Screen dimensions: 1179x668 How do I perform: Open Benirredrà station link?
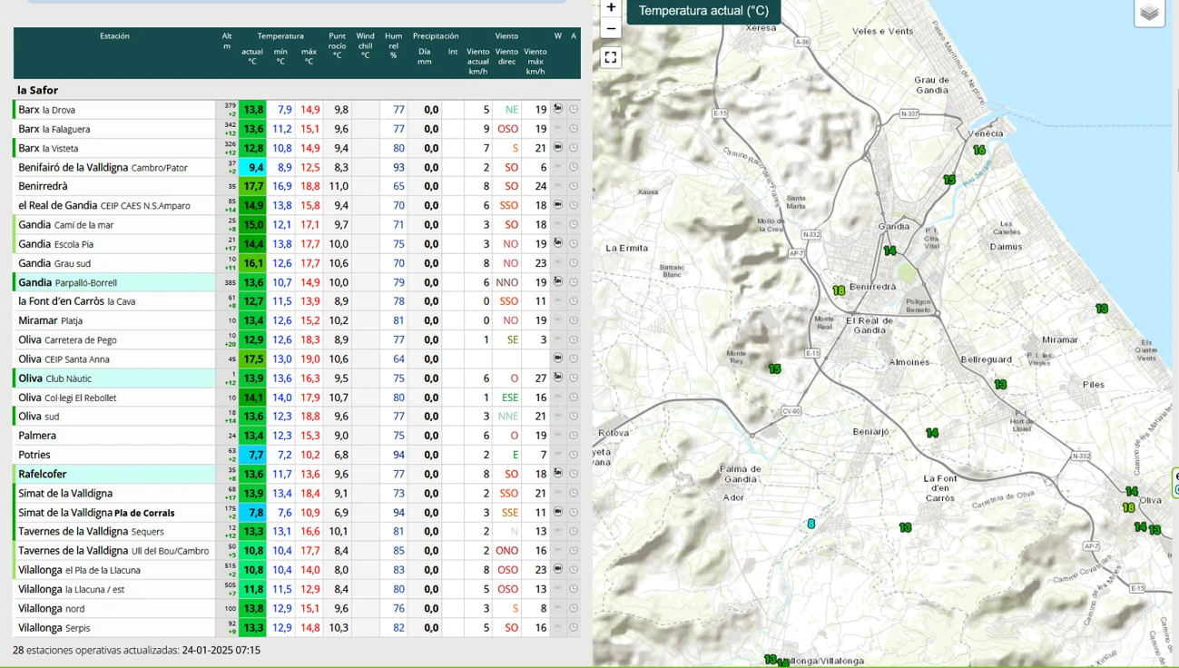43,186
